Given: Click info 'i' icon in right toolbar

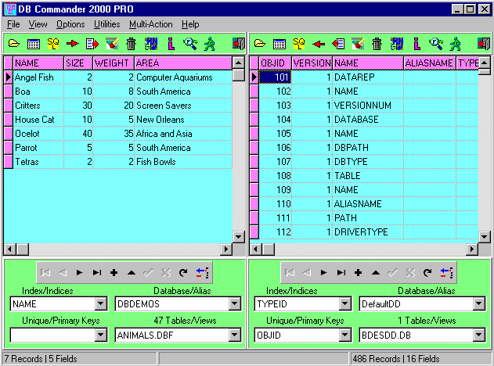Looking at the screenshot, I should pos(416,44).
